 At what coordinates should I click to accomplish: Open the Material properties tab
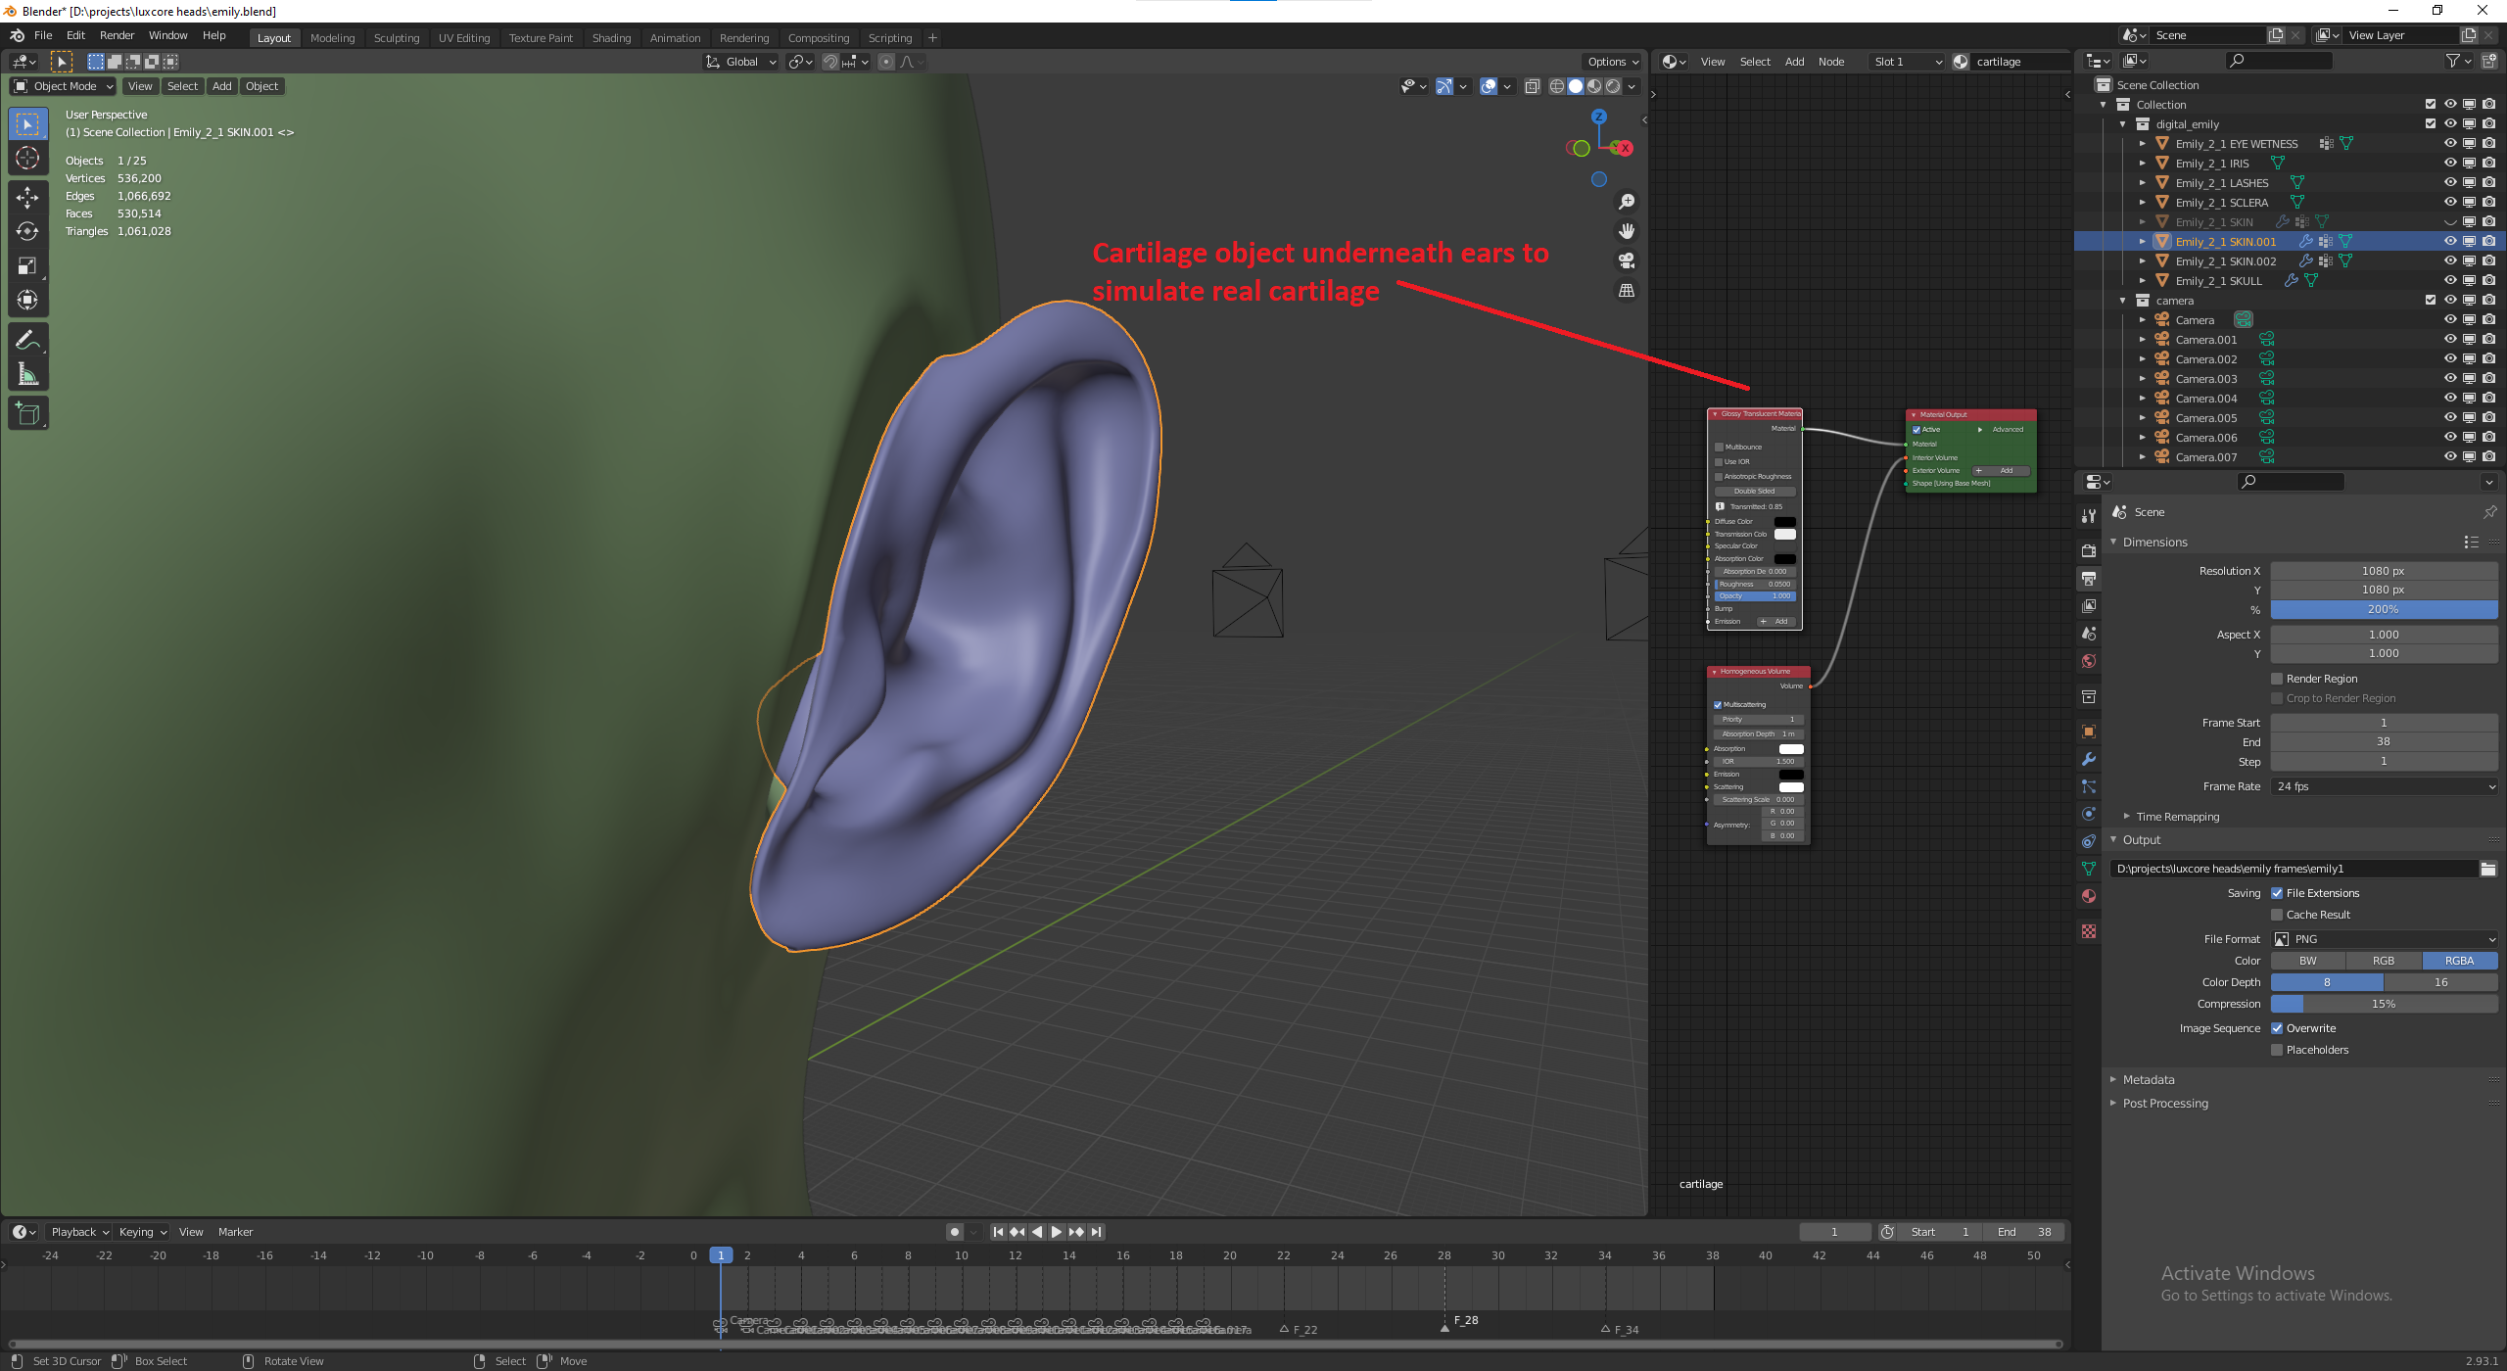[2089, 896]
